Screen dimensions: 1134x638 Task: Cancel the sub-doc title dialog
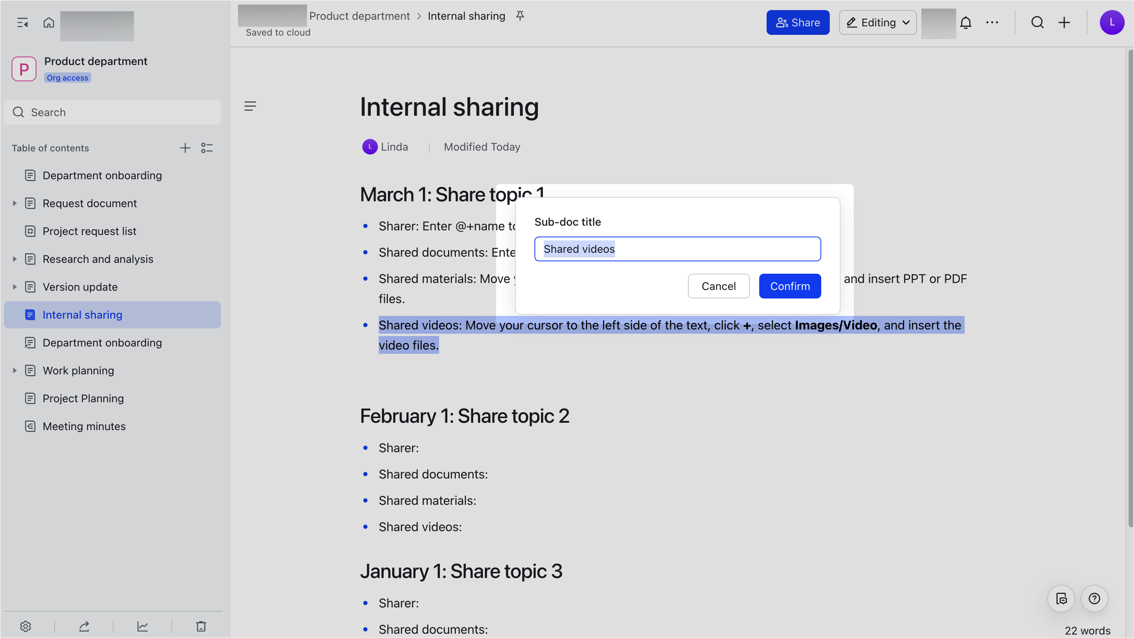coord(718,286)
